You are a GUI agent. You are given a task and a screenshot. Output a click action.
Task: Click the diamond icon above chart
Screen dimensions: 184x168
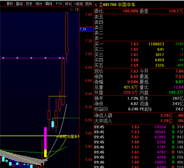[71, 10]
